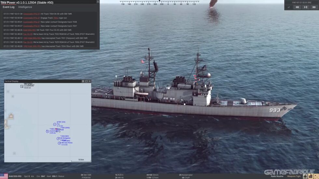Open Crommelin FFG-37 link in 02:51:38 entry

[x=32, y=14]
